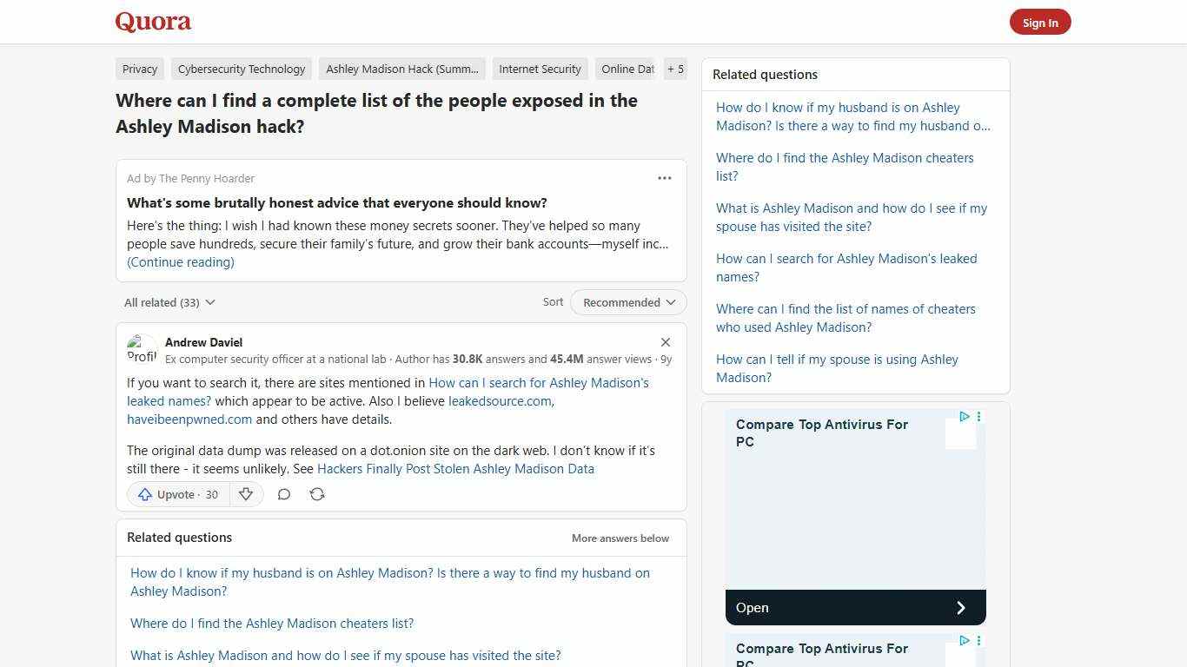
Task: Repost the answer
Action: 317,494
